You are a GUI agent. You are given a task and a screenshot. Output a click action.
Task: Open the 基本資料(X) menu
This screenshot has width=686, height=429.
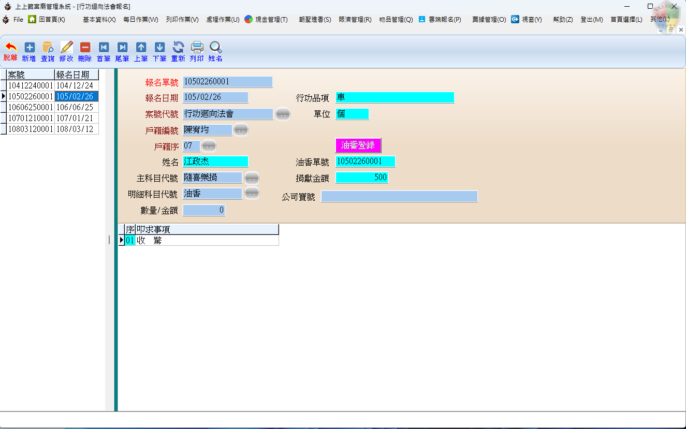(x=99, y=20)
